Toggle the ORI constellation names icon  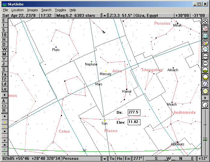[x=205, y=63]
